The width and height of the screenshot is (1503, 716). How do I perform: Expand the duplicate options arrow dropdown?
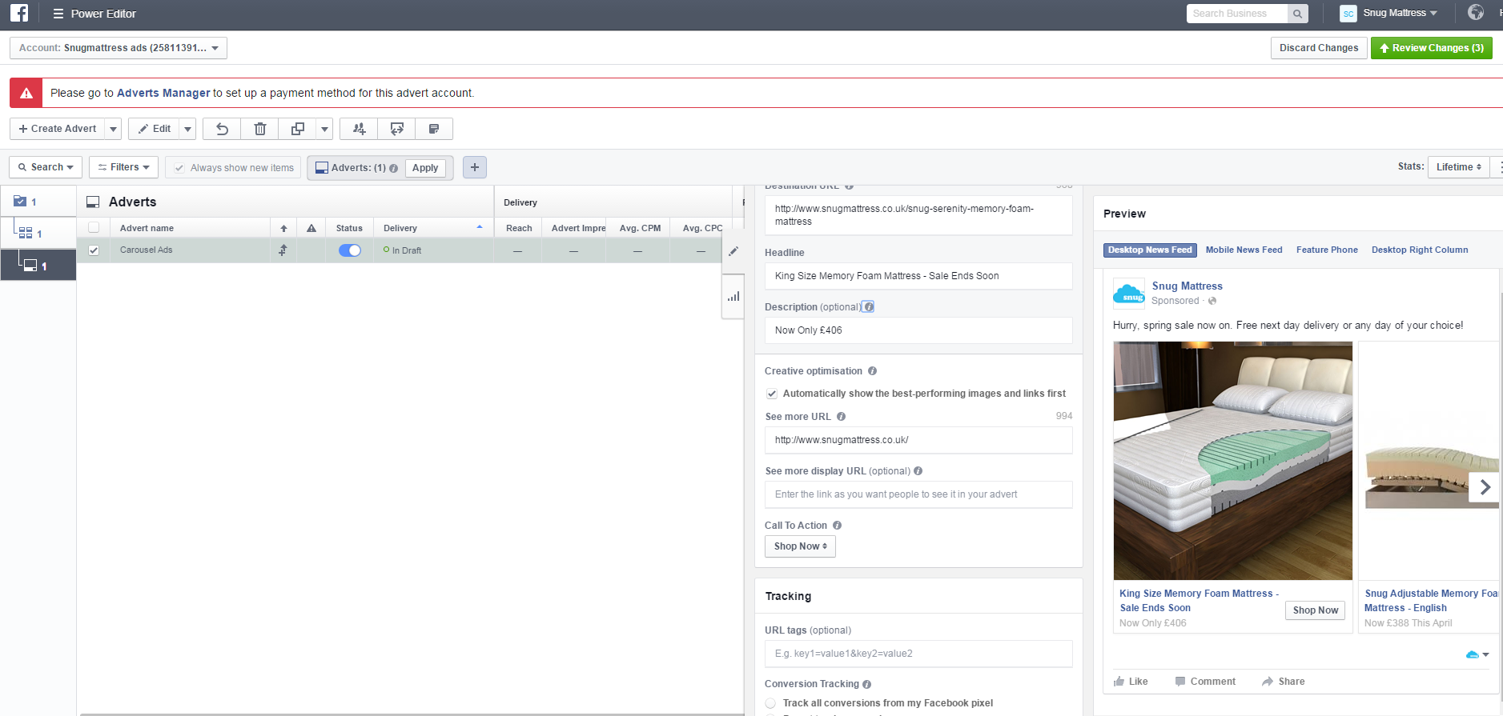(x=324, y=129)
